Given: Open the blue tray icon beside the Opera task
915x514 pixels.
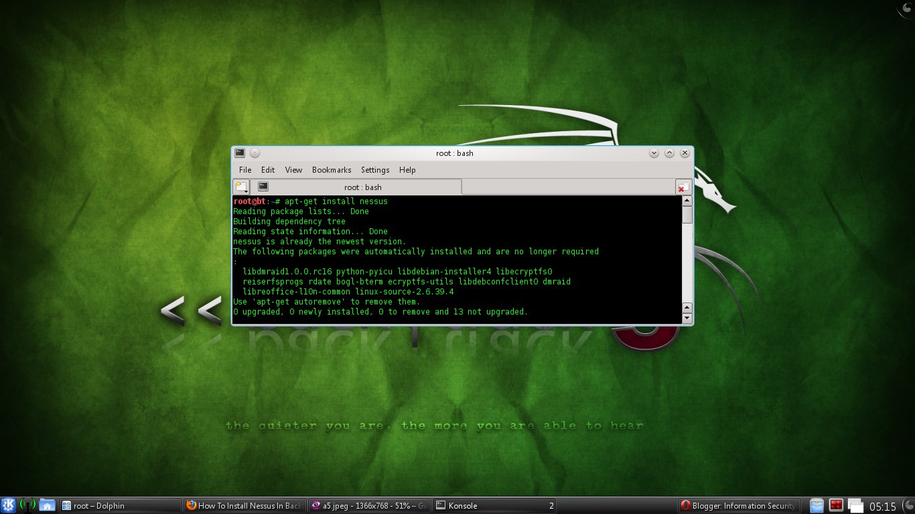Looking at the screenshot, I should tap(817, 505).
